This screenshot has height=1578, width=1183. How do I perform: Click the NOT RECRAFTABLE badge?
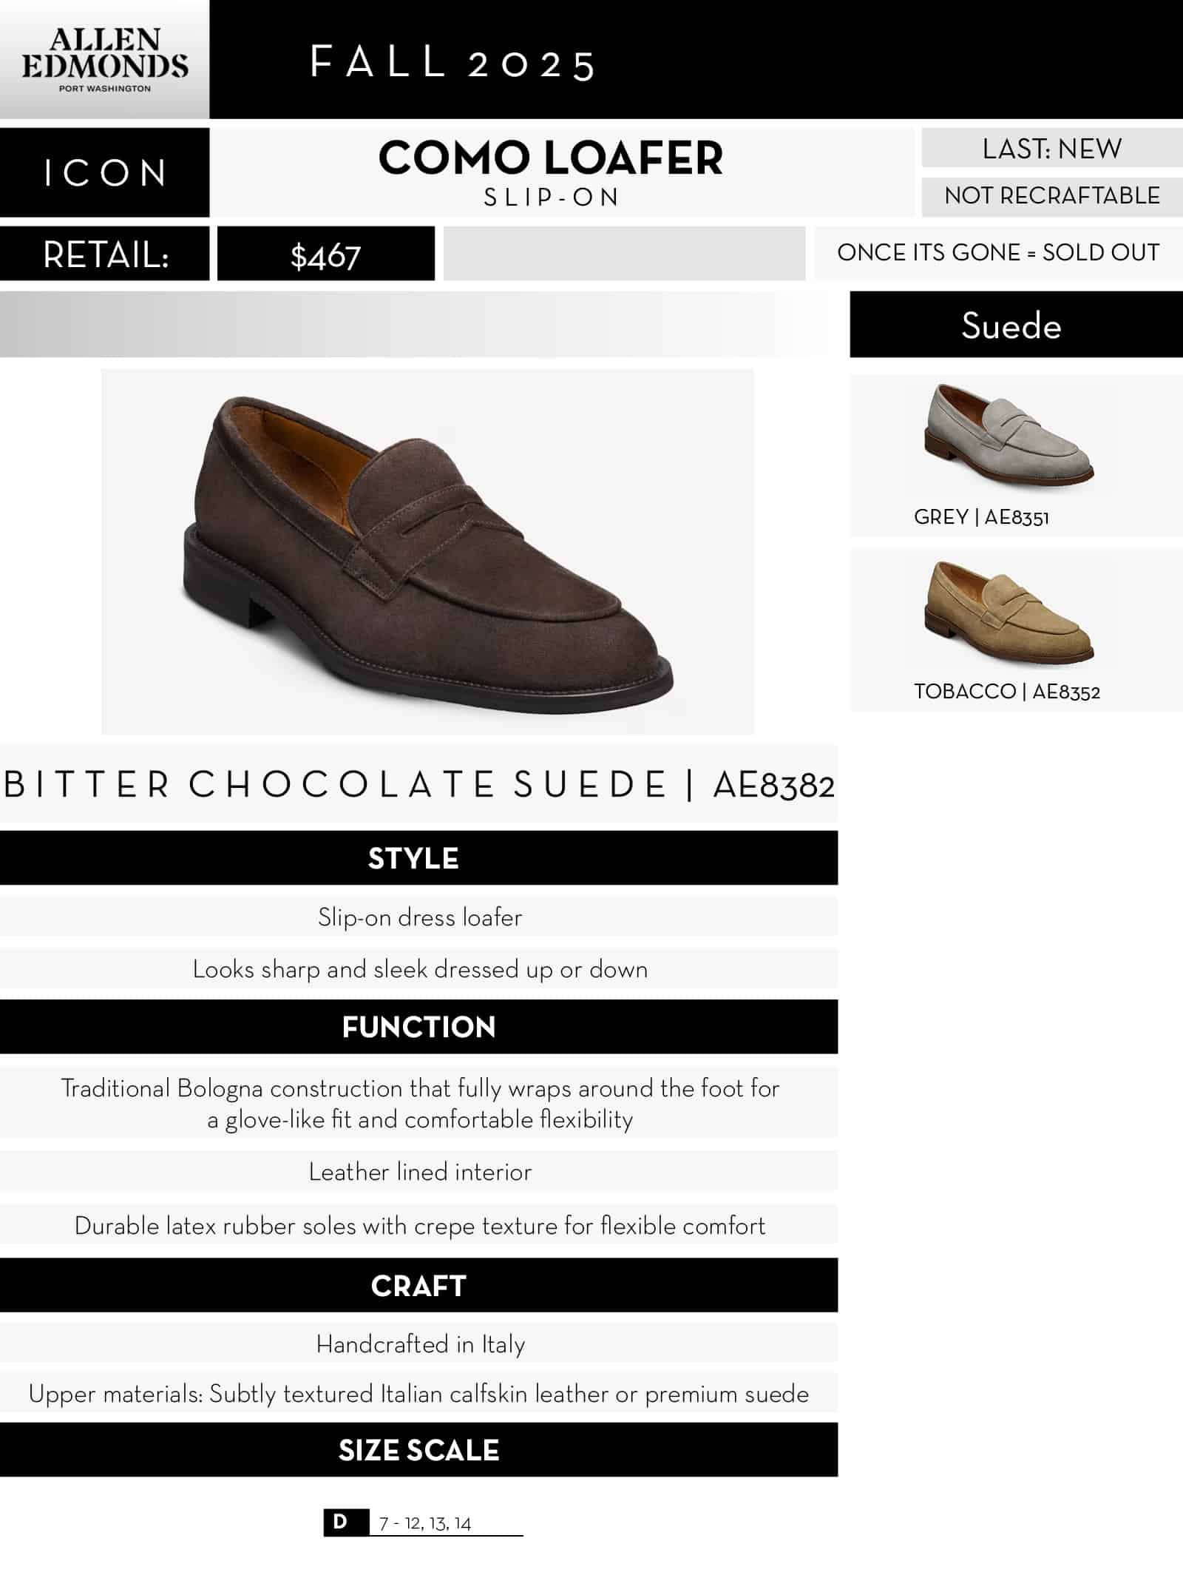(1051, 196)
